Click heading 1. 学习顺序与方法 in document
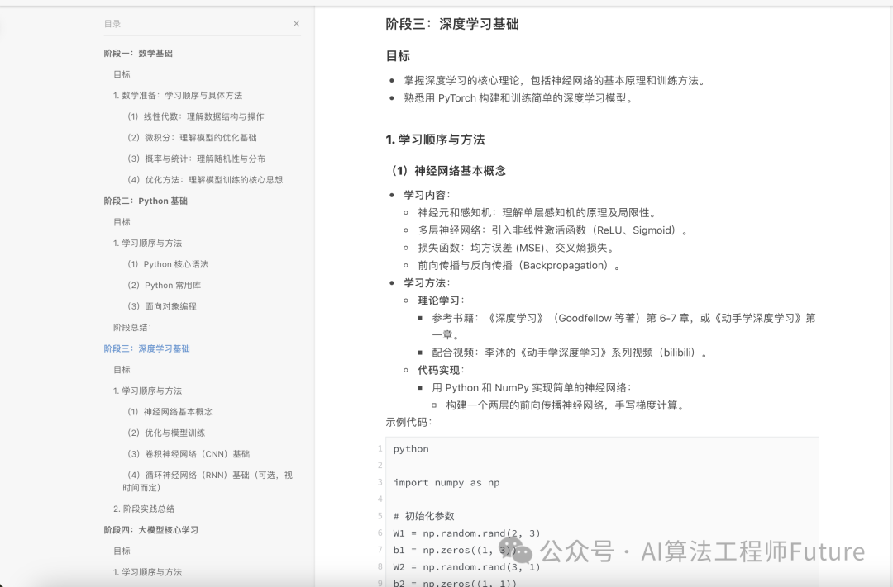The width and height of the screenshot is (893, 587). (x=435, y=140)
